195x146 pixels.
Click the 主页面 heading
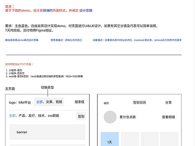coord(10,89)
